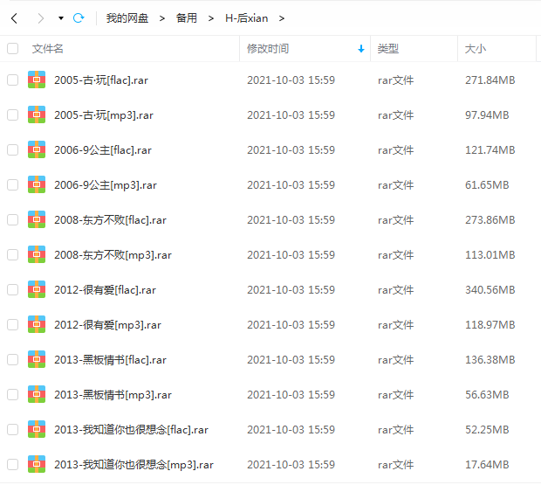Expand the chevron after H-后xian breadcrumb
The image size is (541, 492).
coord(282,18)
